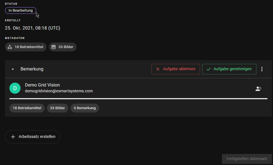Click the green D user avatar

tap(15, 88)
